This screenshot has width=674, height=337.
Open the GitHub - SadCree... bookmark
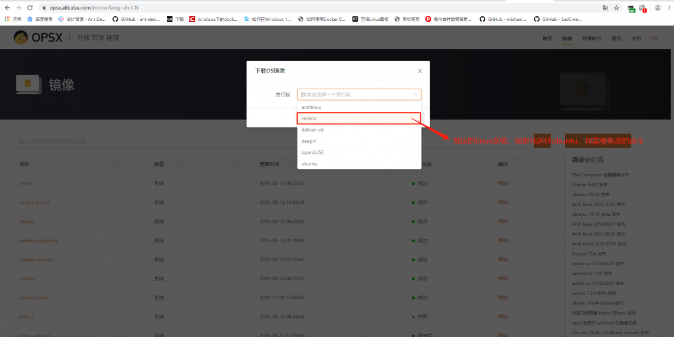click(x=557, y=19)
